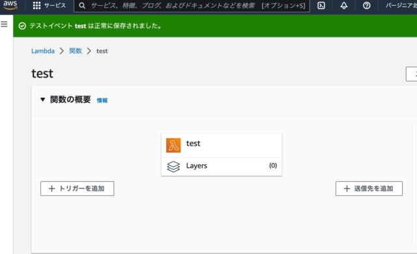The height and width of the screenshot is (254, 417).
Task: Collapse the 関数の概要 section triangle
Action: tap(42, 100)
